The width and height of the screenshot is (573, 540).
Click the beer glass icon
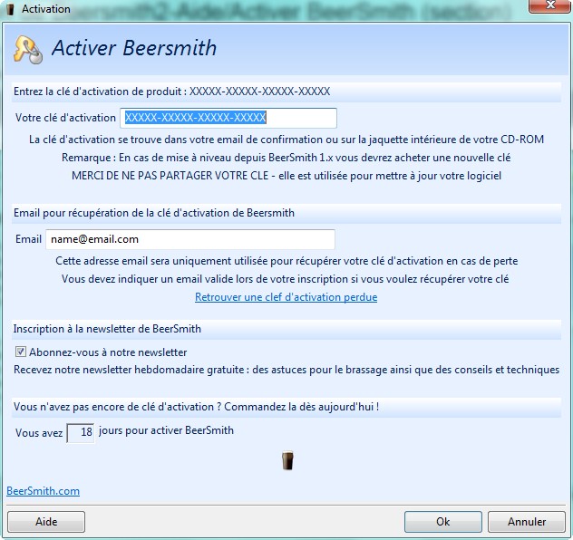click(x=288, y=461)
